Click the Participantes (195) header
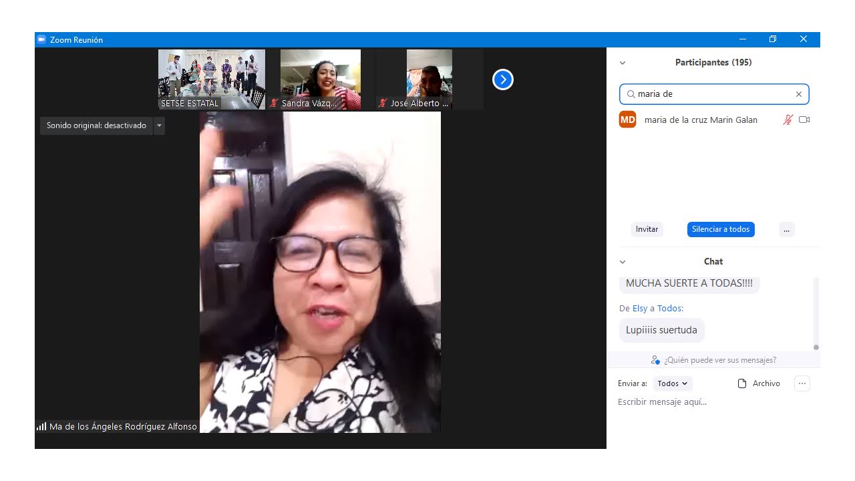 click(x=713, y=62)
